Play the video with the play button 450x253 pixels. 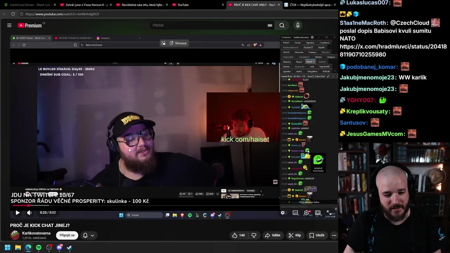(18, 213)
